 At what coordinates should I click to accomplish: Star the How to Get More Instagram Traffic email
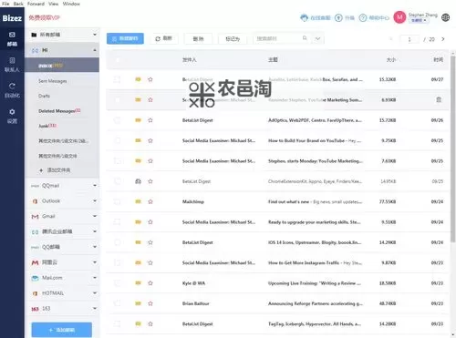(150, 262)
